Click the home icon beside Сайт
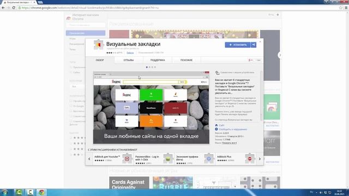The width and height of the screenshot is (349, 196). (216, 125)
